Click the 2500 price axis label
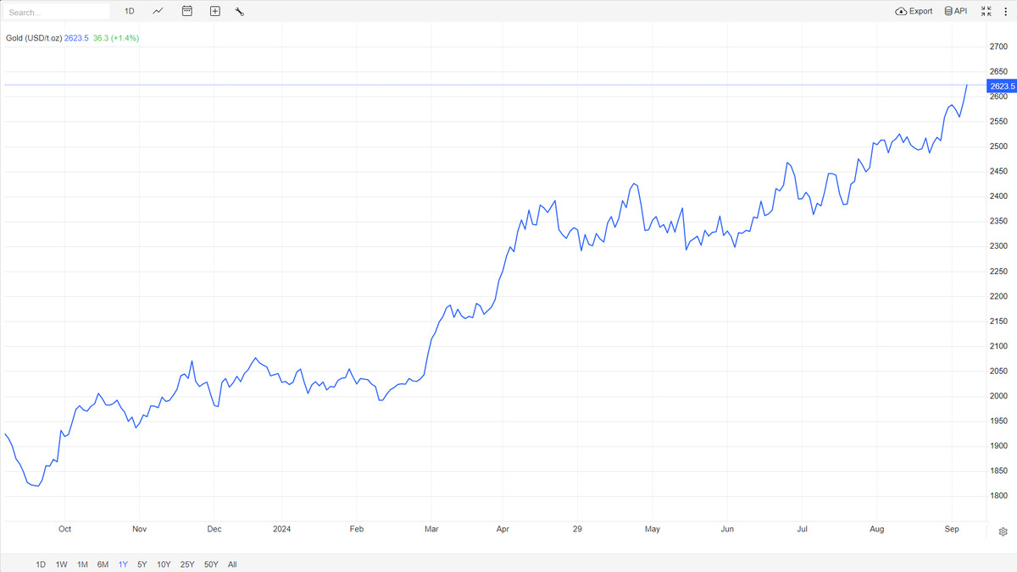This screenshot has height=572, width=1017. tap(998, 146)
